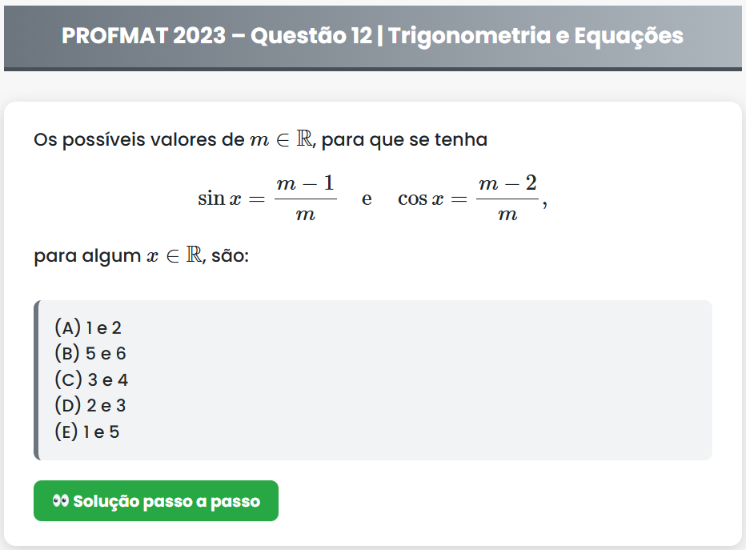Click the "e" between the two equations
746x550 pixels.
[x=367, y=199]
